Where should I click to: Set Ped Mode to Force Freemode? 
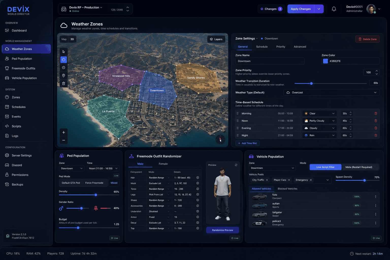[x=94, y=183]
